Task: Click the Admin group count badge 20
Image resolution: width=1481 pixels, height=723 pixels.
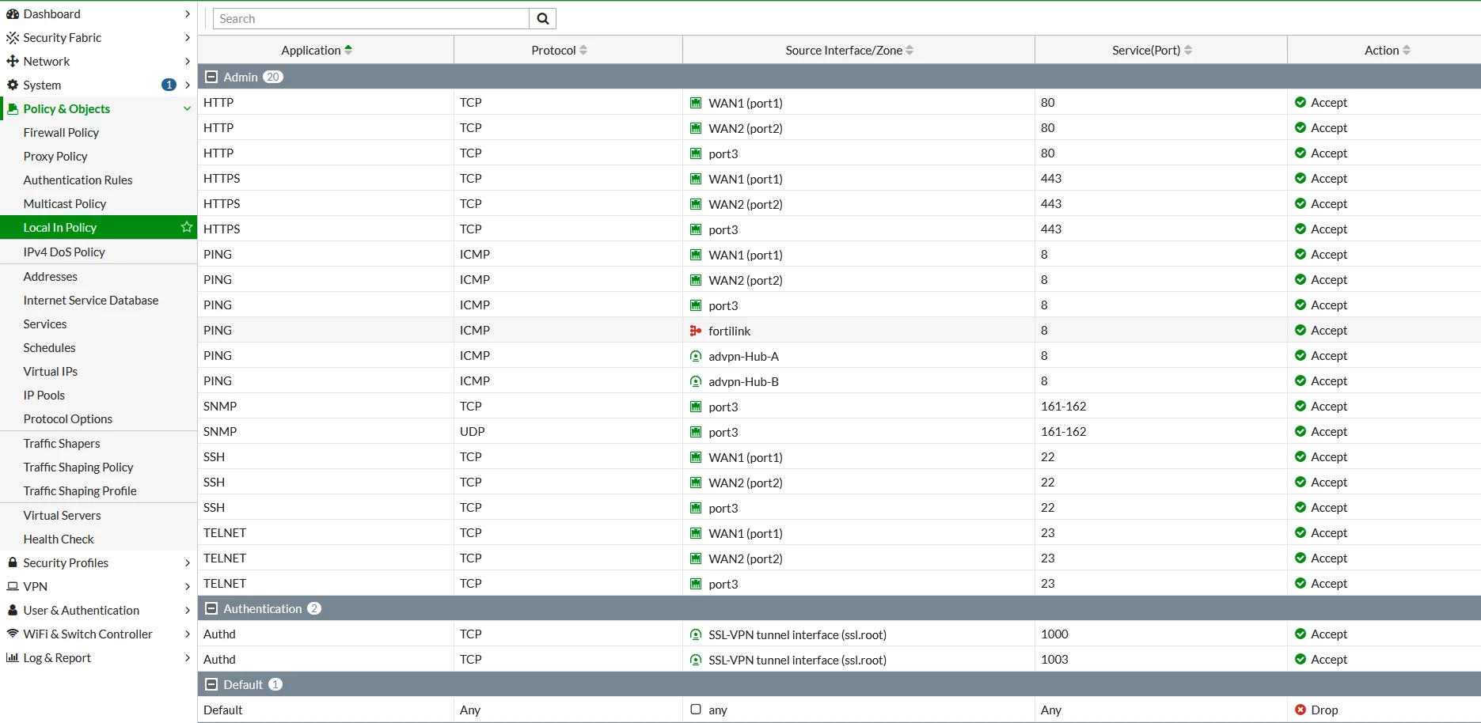Action: (x=273, y=77)
